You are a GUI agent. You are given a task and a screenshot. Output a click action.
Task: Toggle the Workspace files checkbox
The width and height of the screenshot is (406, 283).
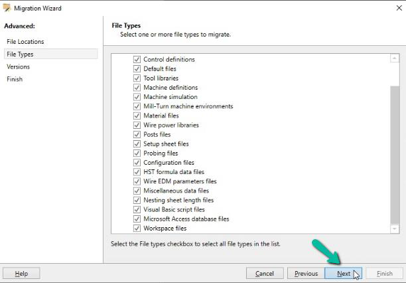pyautogui.click(x=137, y=229)
